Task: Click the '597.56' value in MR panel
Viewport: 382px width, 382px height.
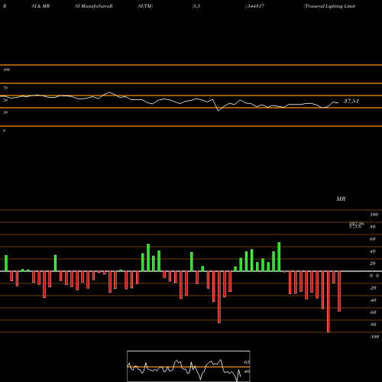Action: 356,223
